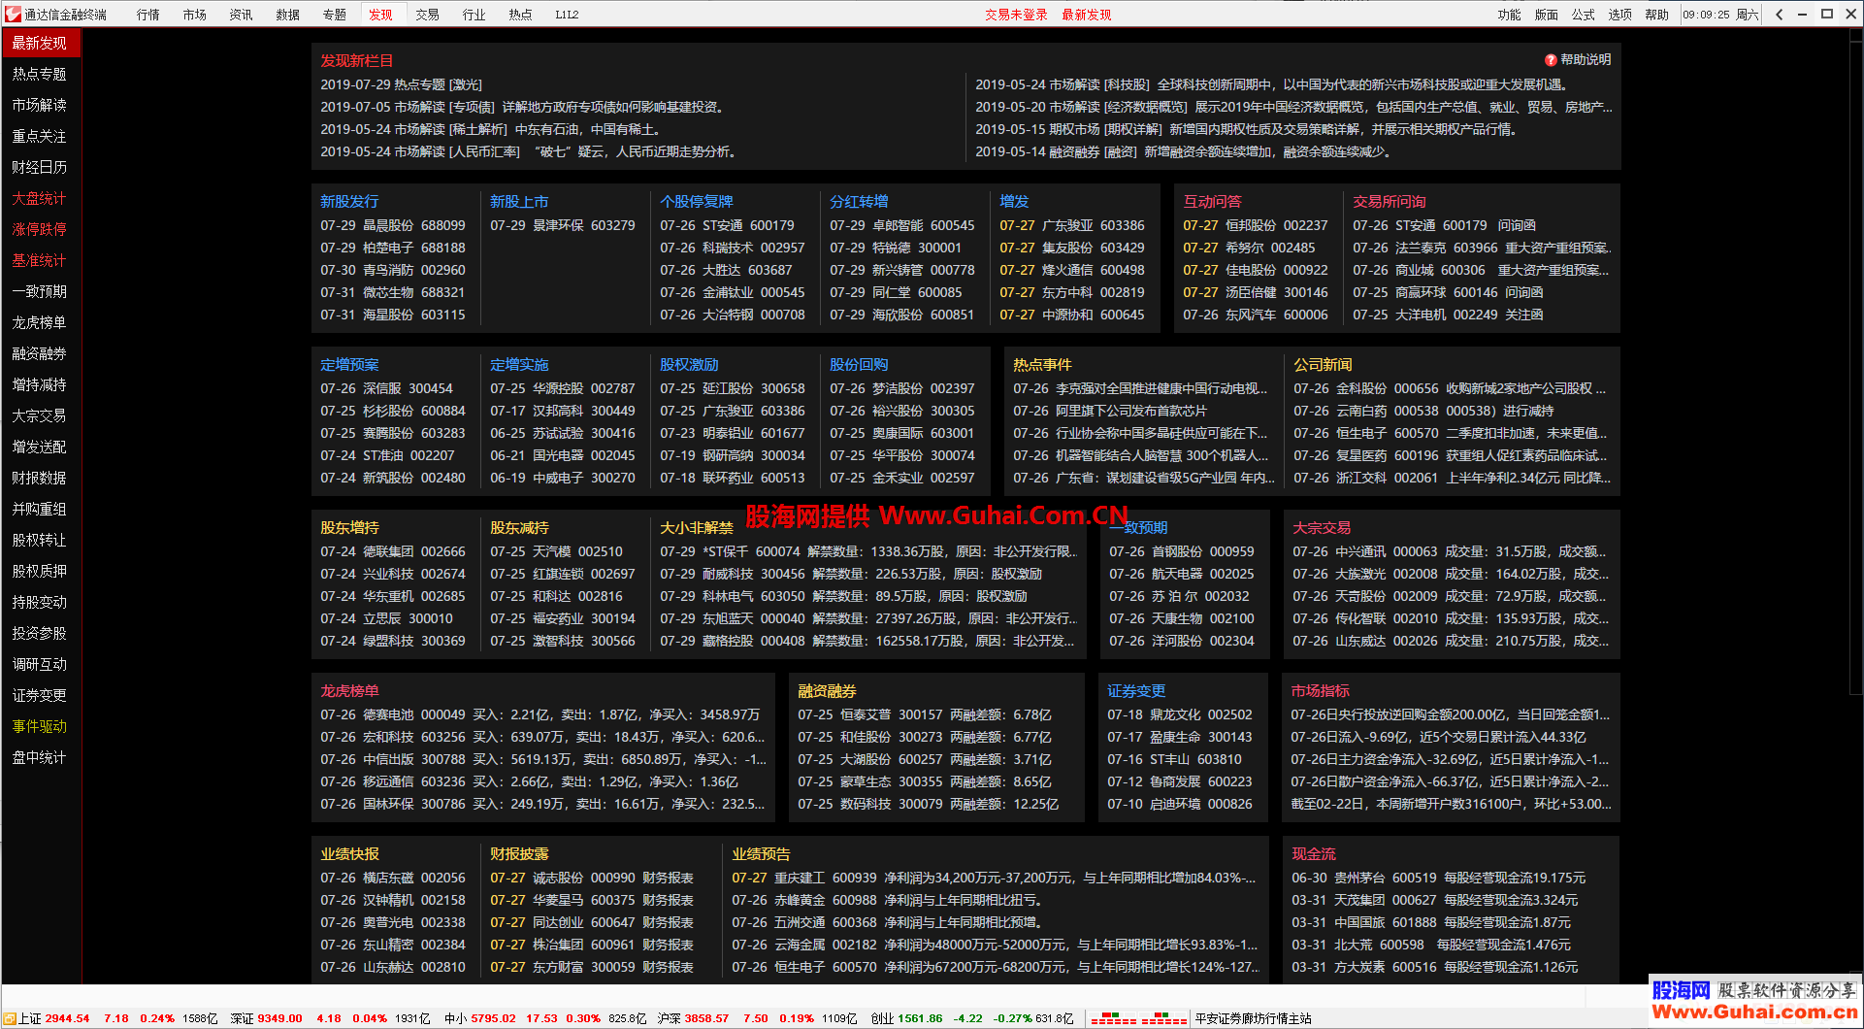Viewport: 1864px width, 1029px height.
Task: Click the back arrow icon in title bar
Action: point(1780,14)
